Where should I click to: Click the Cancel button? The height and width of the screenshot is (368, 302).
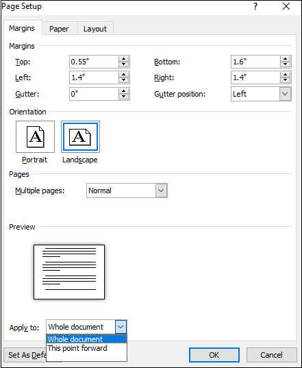[x=271, y=355]
